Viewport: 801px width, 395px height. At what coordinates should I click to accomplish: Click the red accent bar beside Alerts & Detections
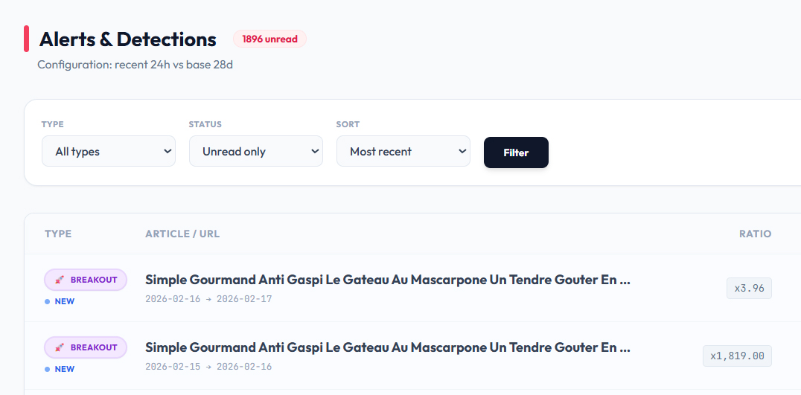tap(27, 39)
